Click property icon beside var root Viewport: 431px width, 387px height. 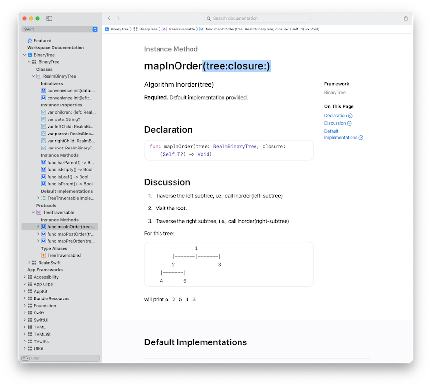pos(44,148)
